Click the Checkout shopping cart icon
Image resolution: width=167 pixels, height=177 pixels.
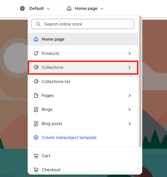pyautogui.click(x=36, y=170)
